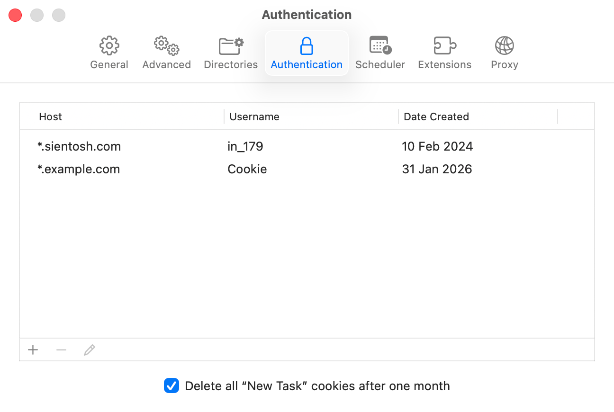The image size is (614, 412).
Task: Switch to the Scheduler tab
Action: (380, 52)
